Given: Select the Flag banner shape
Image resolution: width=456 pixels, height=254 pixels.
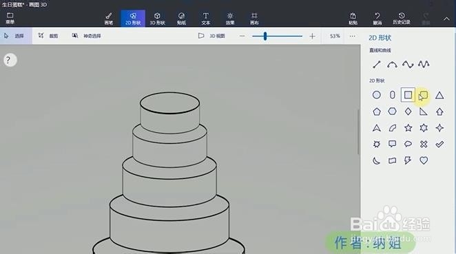Looking at the screenshot, I should 393,160.
